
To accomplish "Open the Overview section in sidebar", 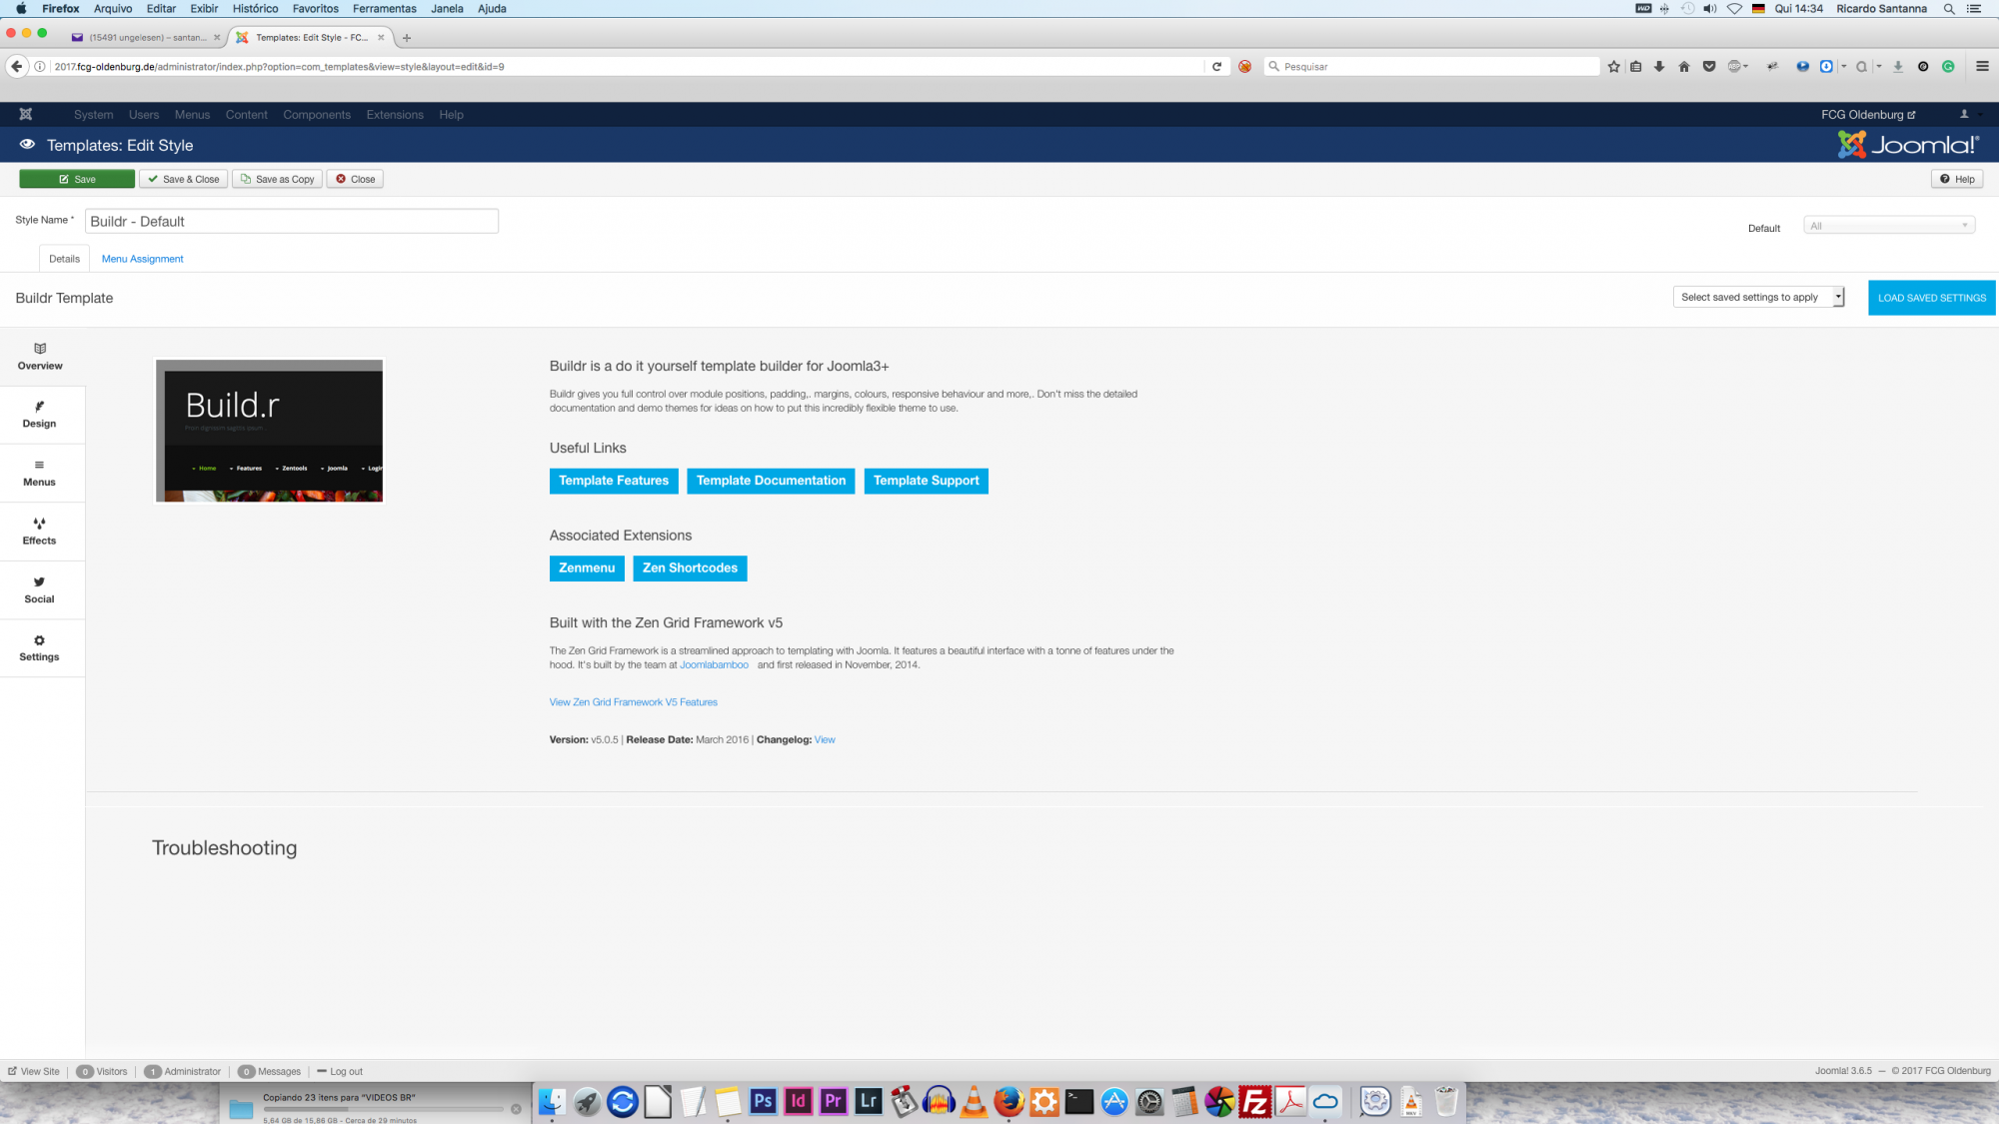I will (40, 357).
